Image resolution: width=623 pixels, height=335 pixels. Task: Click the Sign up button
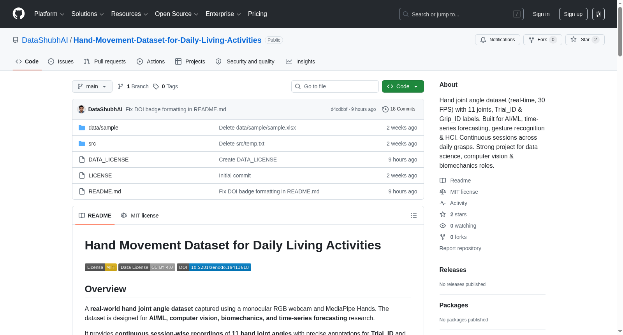pos(573,14)
